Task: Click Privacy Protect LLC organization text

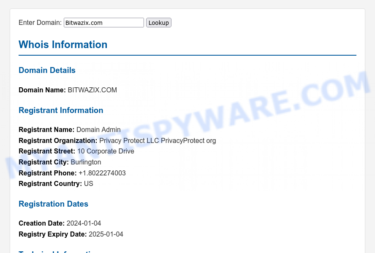Action: (x=158, y=141)
